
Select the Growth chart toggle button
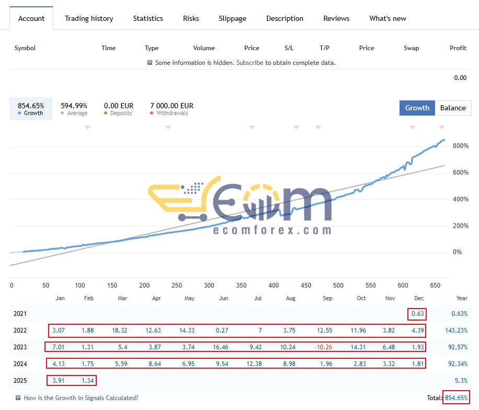(417, 108)
